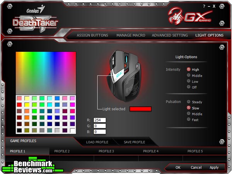Choose the pure red swatch
Viewport: 232px width, 174px height.
(19, 105)
